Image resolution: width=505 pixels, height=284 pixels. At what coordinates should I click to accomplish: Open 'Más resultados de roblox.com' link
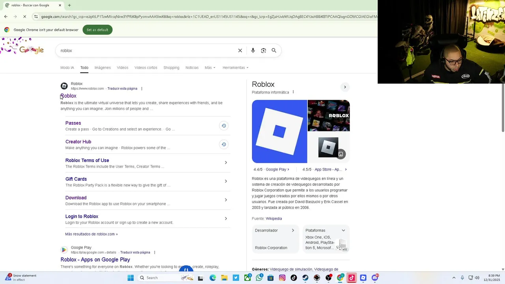coord(92,234)
